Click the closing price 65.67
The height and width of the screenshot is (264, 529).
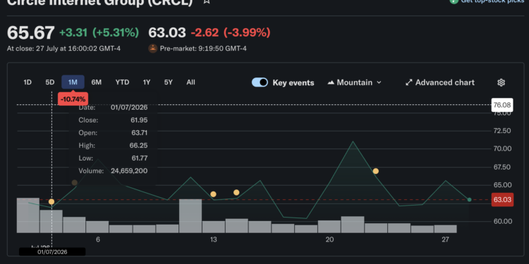click(x=31, y=32)
